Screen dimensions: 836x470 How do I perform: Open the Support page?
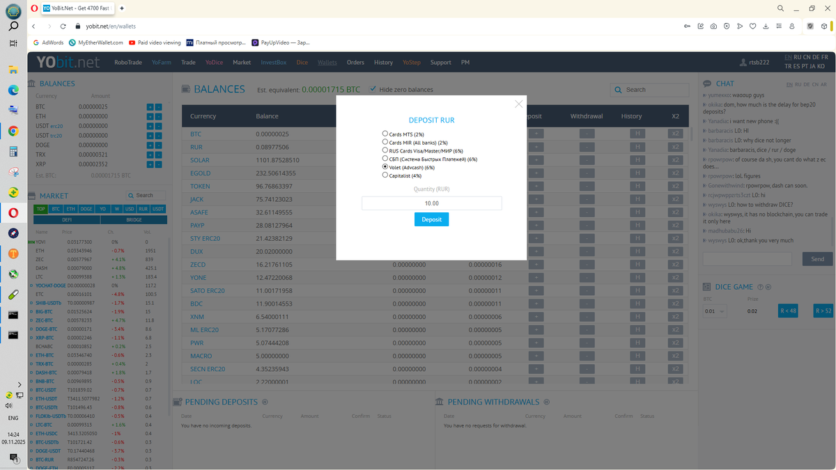[440, 63]
